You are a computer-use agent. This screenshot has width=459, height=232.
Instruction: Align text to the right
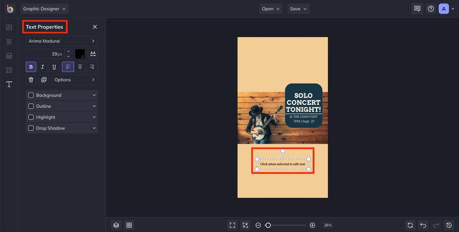coord(92,67)
